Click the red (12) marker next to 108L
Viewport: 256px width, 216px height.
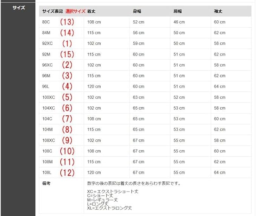(x=67, y=173)
